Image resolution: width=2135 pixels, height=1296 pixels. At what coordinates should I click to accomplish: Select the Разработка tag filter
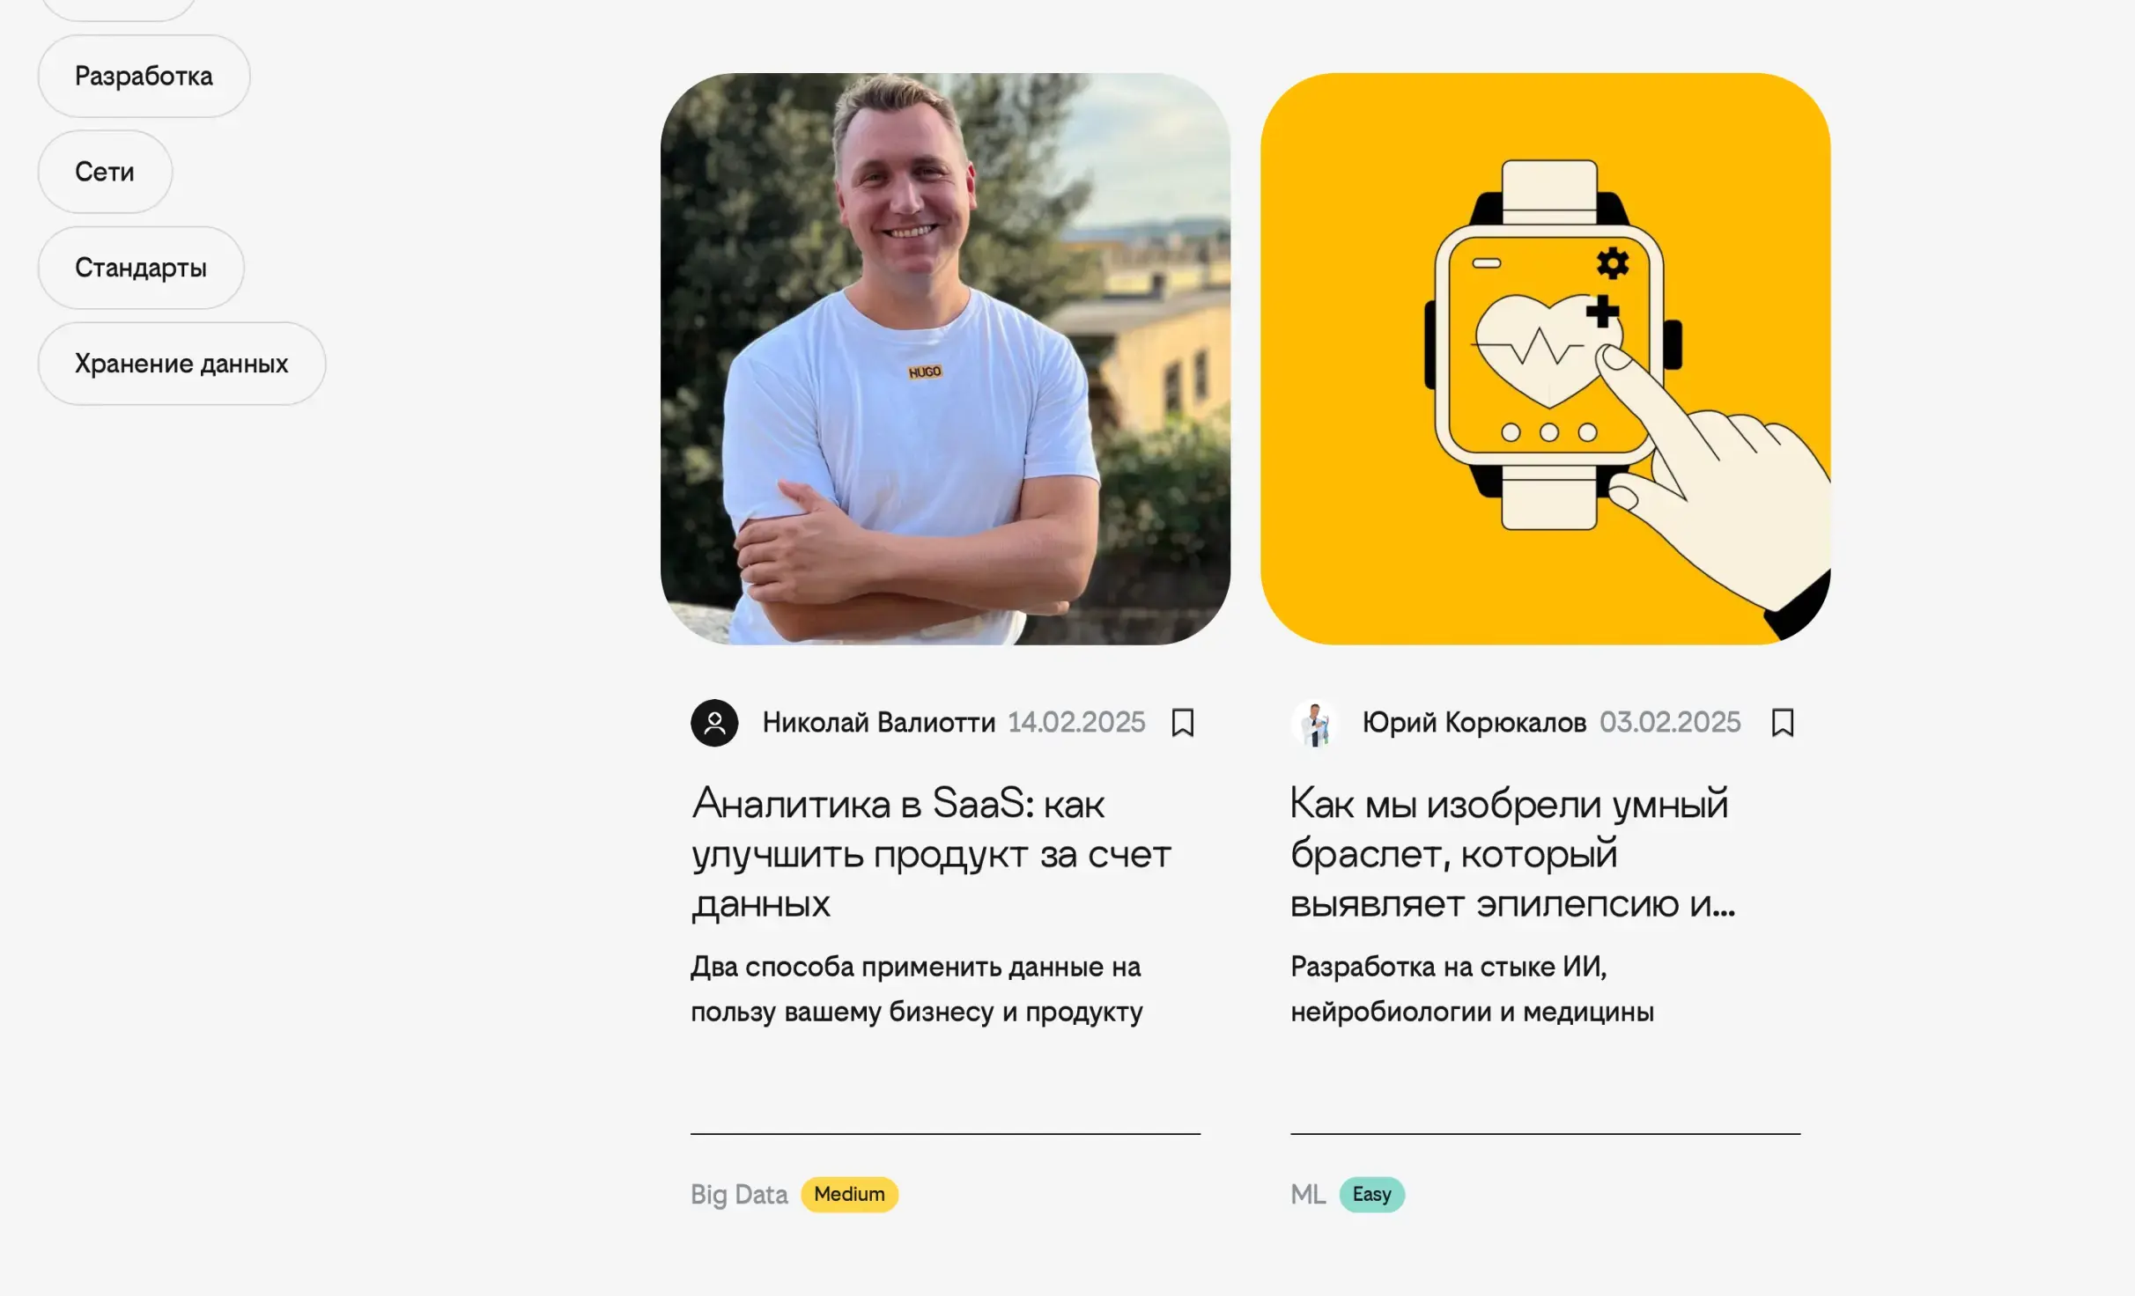click(x=144, y=76)
